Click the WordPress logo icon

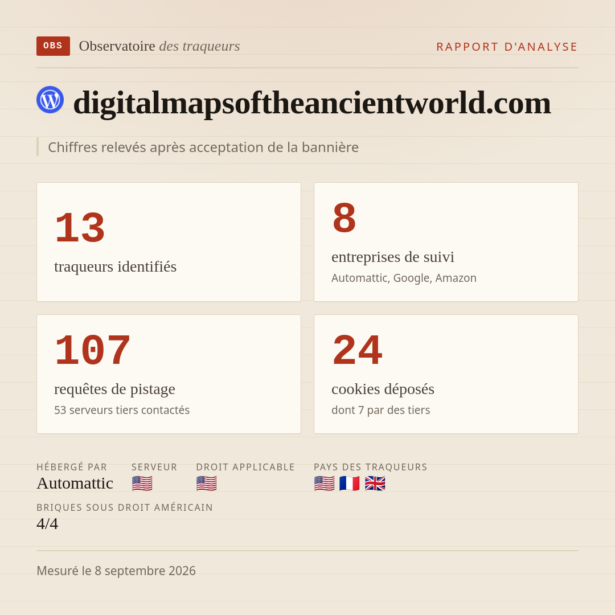(x=50, y=100)
